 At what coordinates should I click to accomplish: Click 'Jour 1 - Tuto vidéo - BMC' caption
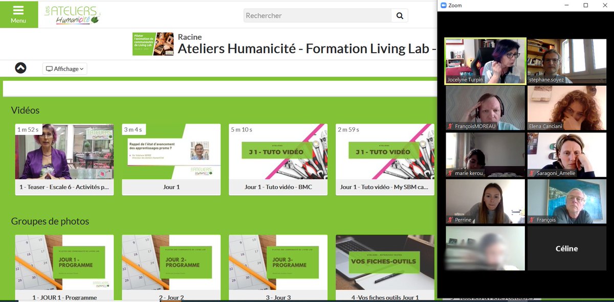[x=278, y=187]
